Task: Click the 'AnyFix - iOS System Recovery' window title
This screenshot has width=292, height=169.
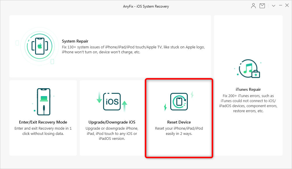Action: tap(146, 6)
